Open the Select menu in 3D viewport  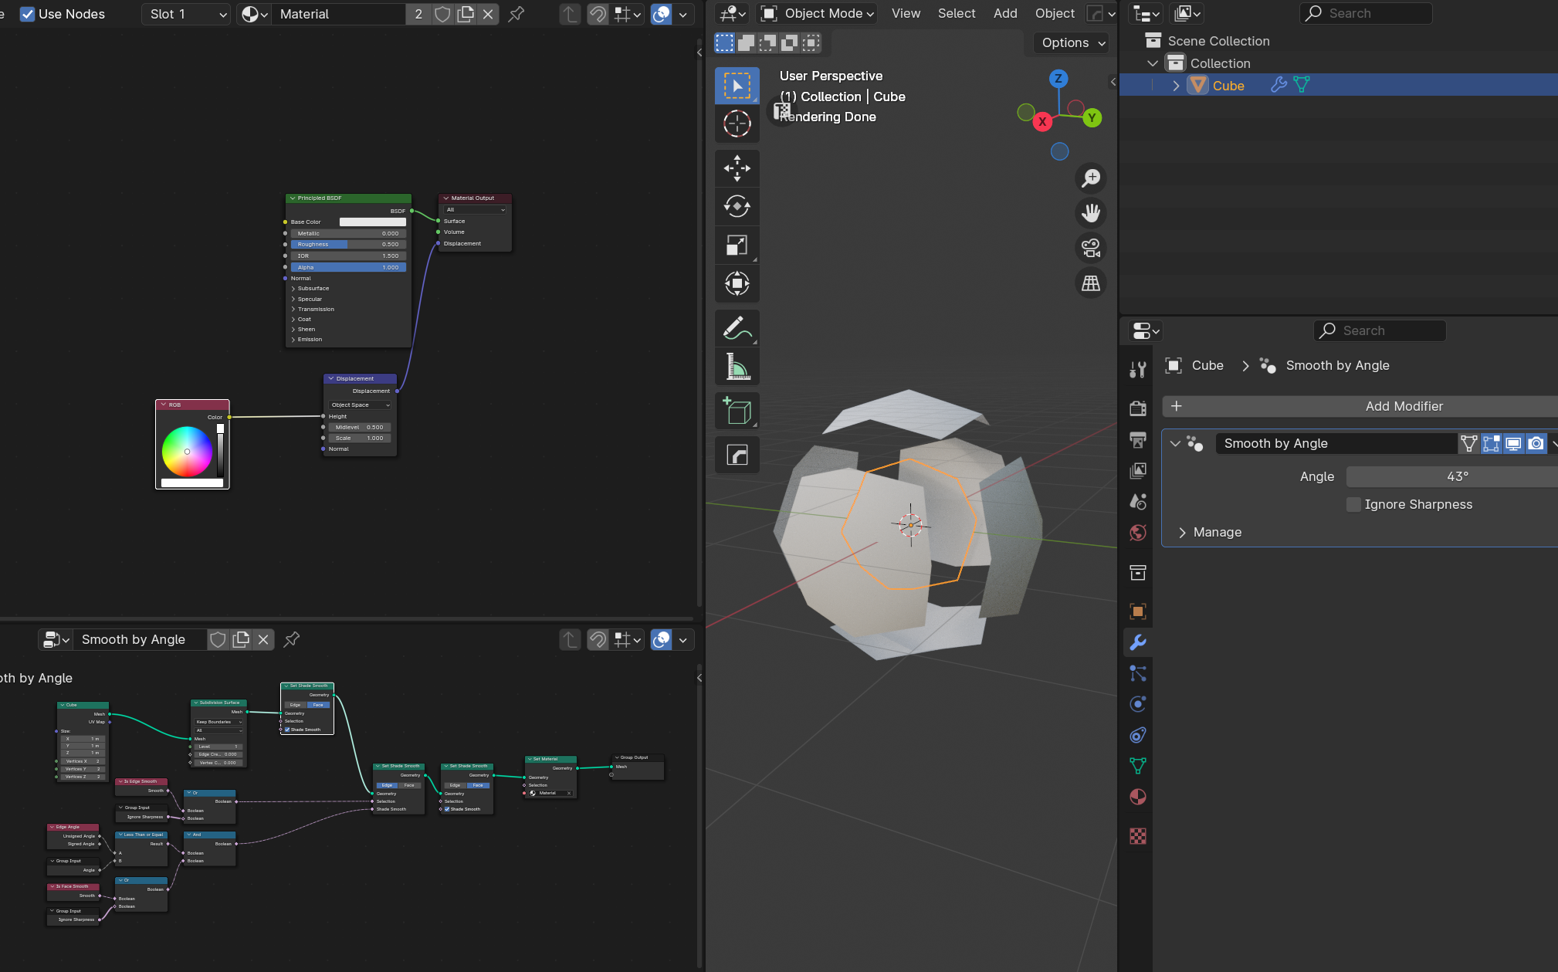(957, 13)
